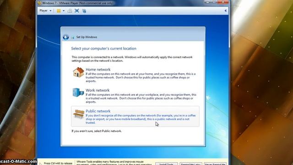Click the send Ctrl+Alt+Del toolbar icon

[70, 11]
